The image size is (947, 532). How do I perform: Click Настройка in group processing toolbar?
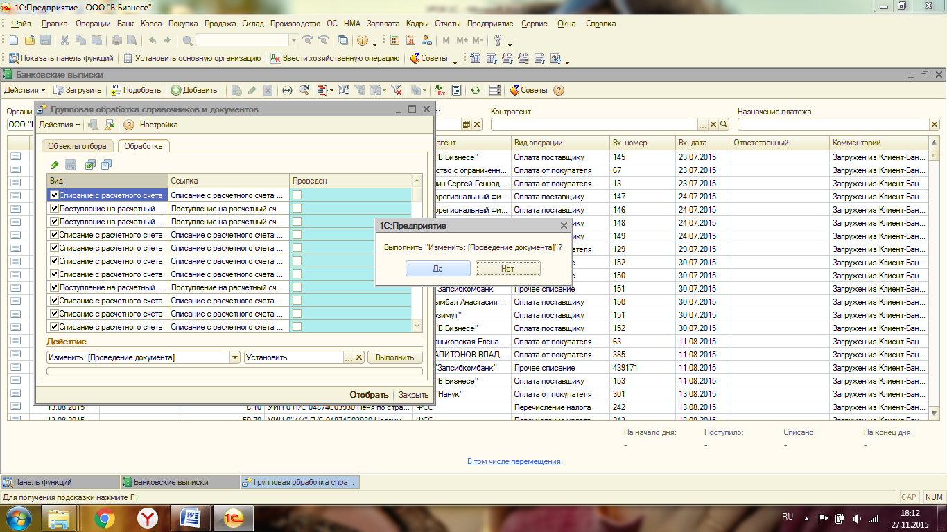click(x=159, y=125)
